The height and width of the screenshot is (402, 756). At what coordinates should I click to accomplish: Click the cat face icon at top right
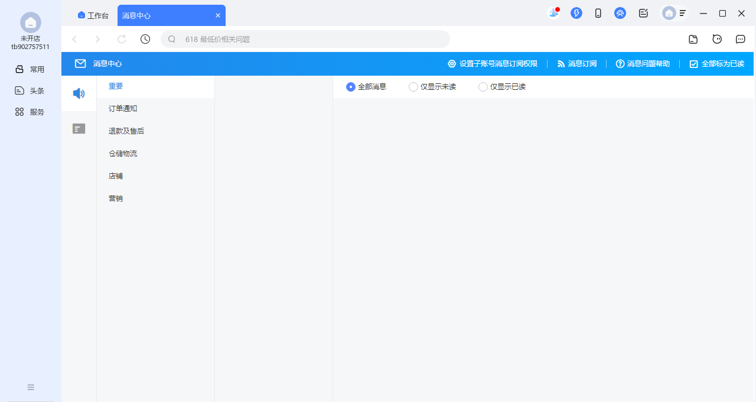[717, 39]
